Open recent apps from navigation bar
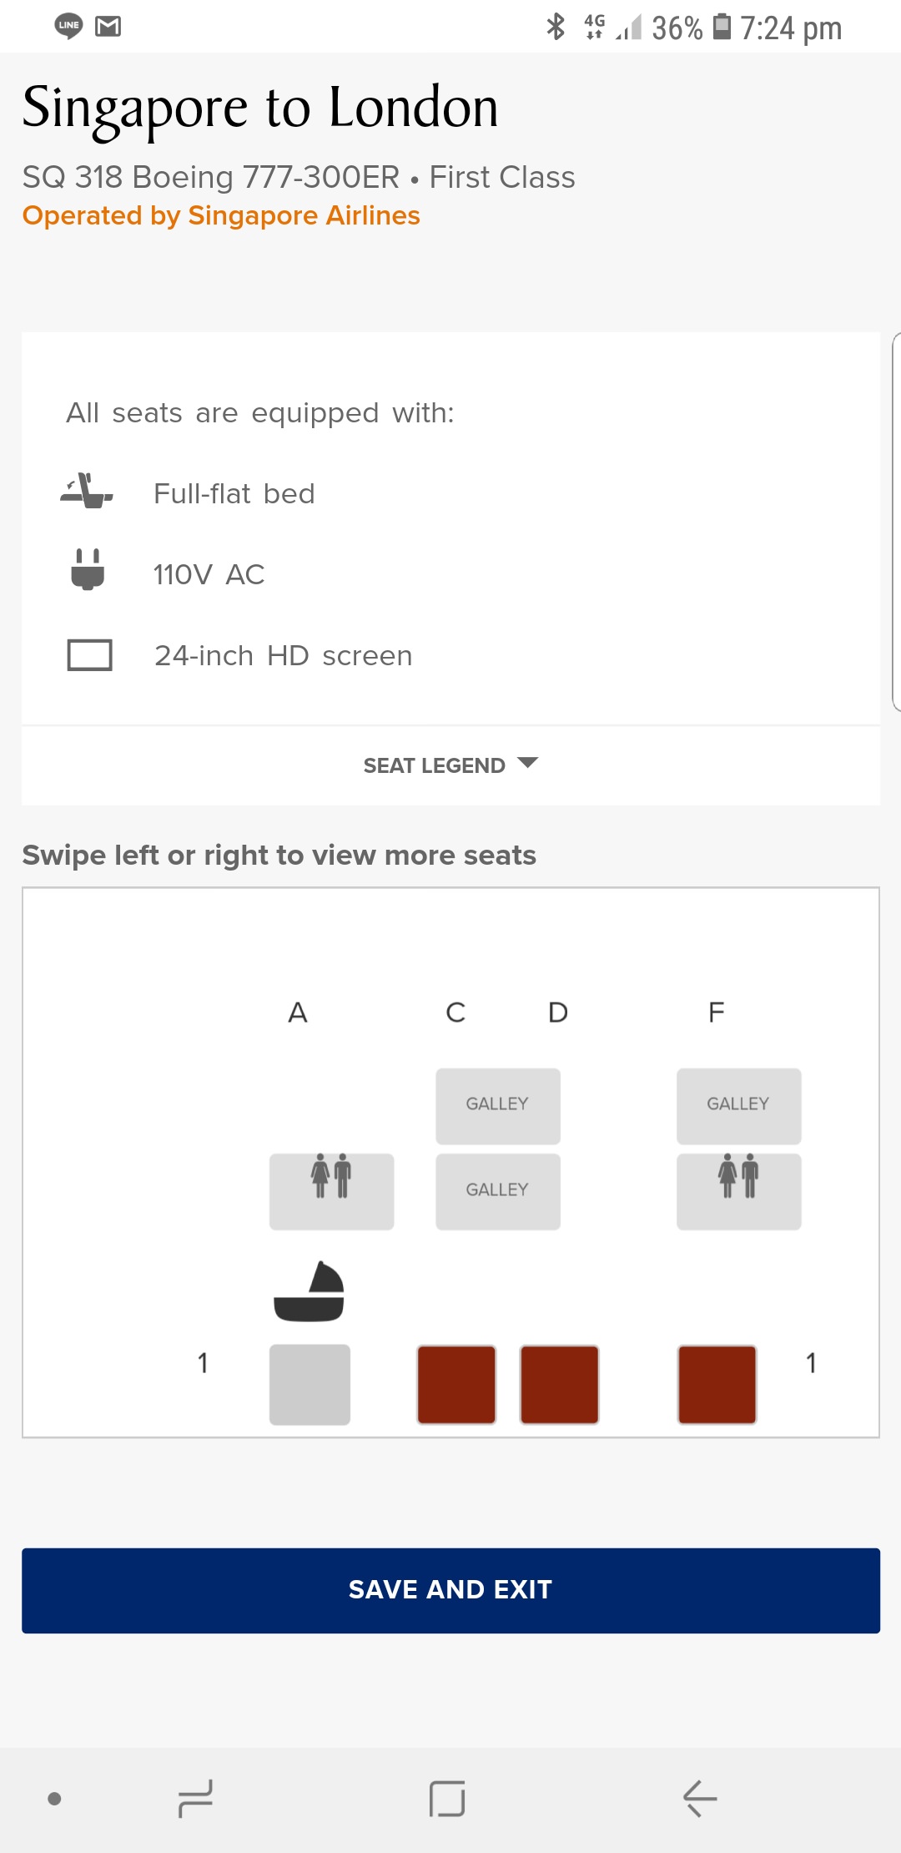The height and width of the screenshot is (1853, 901). (196, 1798)
